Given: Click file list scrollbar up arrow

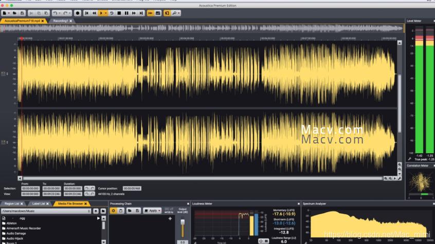Looking at the screenshot, I should (x=104, y=218).
